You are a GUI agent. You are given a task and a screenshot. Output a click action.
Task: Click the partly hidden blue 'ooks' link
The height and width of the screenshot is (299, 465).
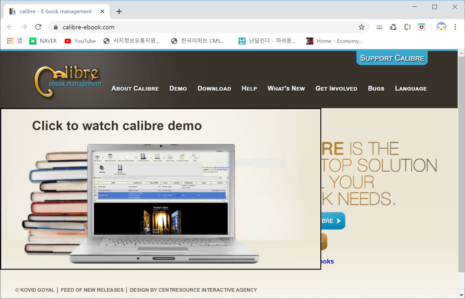coord(327,261)
